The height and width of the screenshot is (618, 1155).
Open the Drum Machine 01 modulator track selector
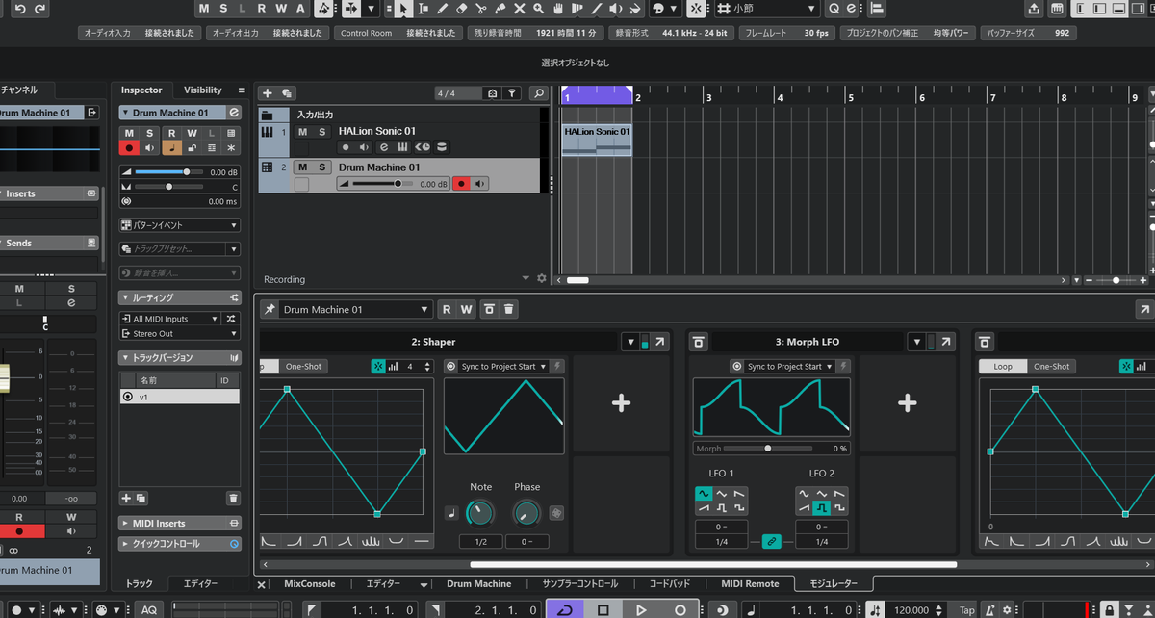(x=356, y=309)
